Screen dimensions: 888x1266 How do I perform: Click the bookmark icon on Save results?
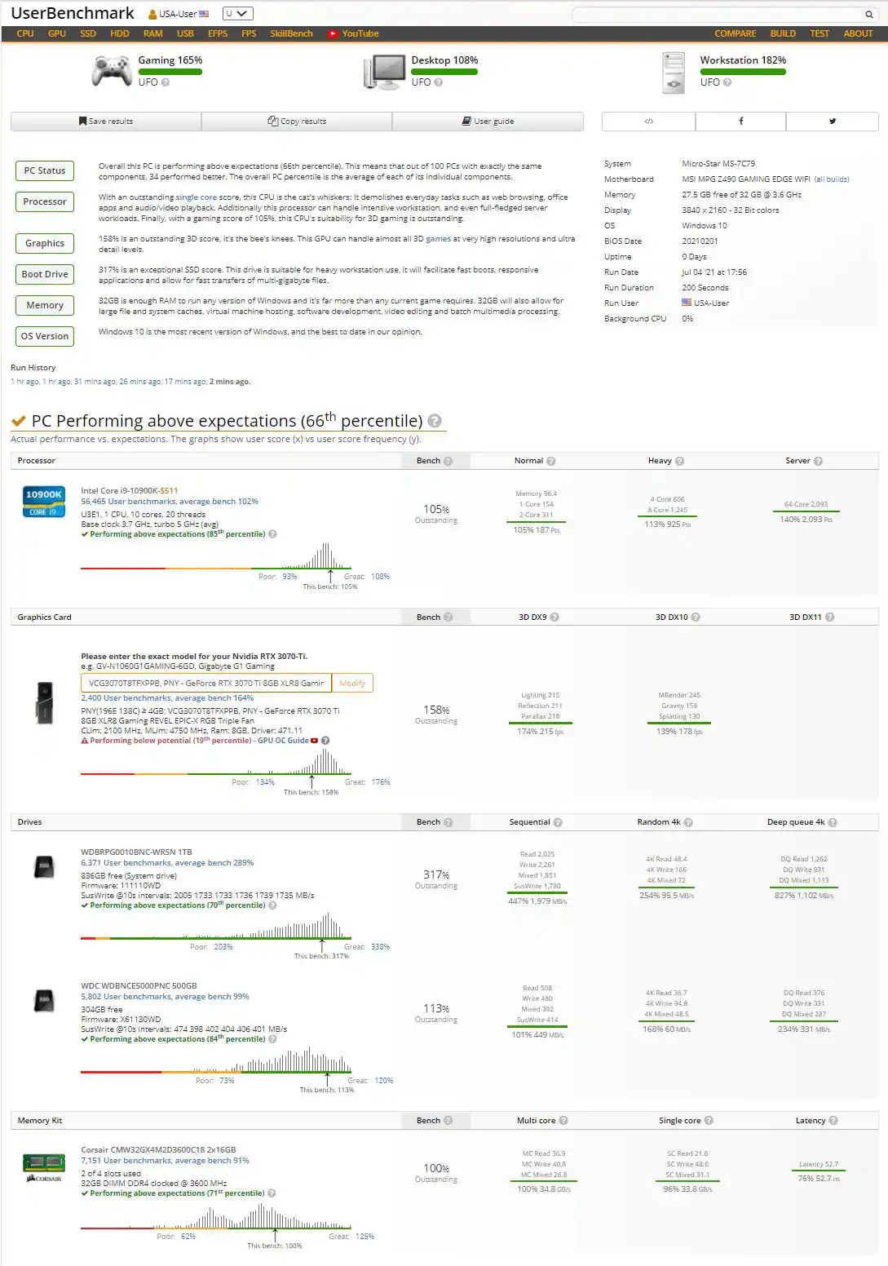[82, 121]
